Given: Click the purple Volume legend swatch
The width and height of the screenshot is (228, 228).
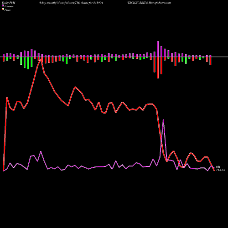Looking at the screenshot, I should (3, 5).
